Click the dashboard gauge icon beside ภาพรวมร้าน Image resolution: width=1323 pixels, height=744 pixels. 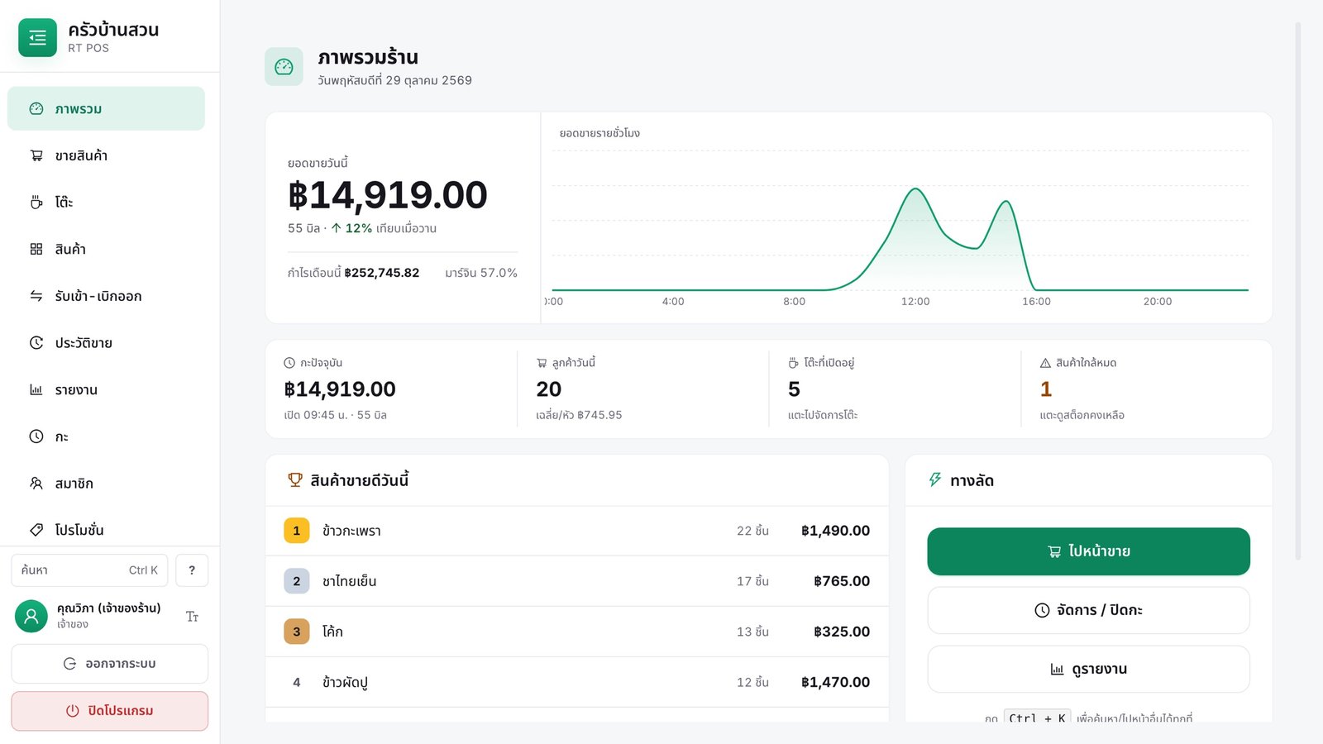(x=284, y=67)
